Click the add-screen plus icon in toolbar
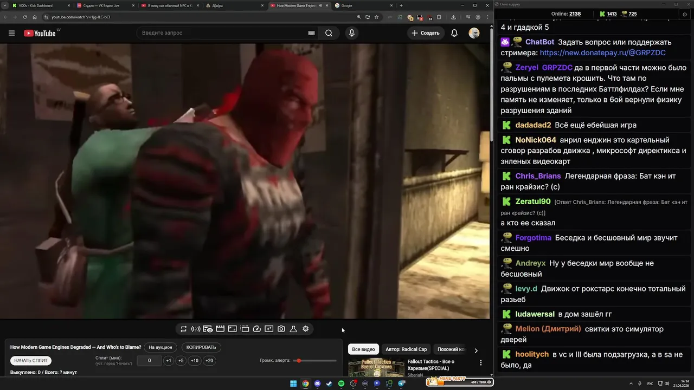The height and width of the screenshot is (390, 694). [269, 329]
